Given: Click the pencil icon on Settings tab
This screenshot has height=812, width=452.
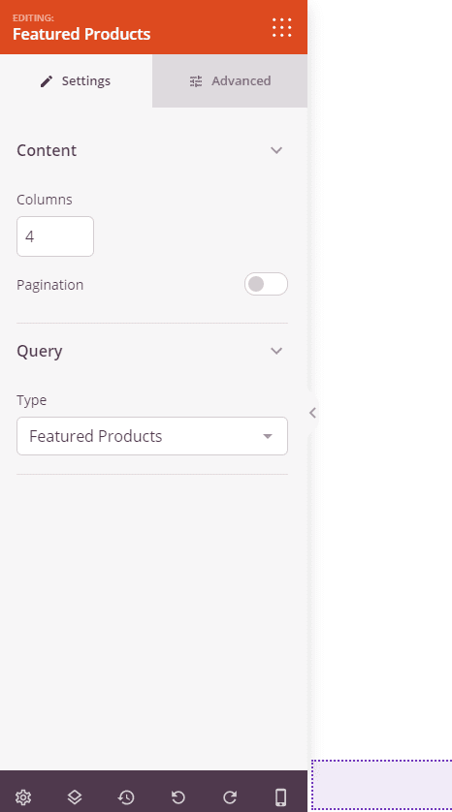Looking at the screenshot, I should click(x=47, y=81).
